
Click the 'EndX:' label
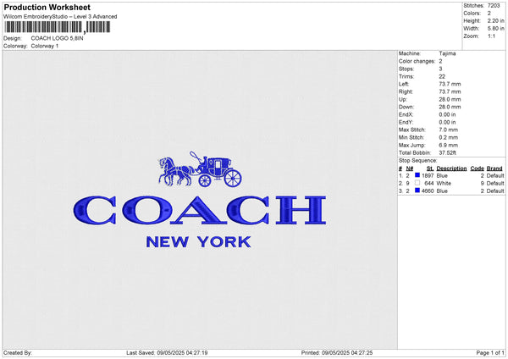click(406, 114)
